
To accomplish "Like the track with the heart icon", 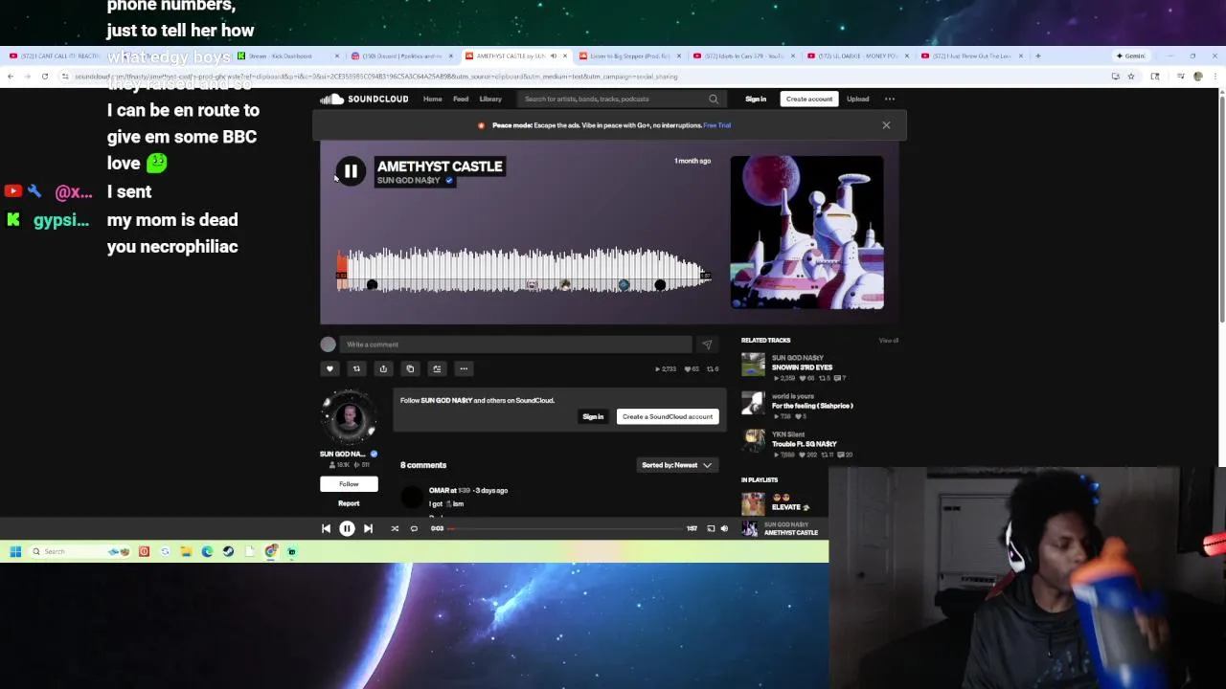I will click(329, 368).
